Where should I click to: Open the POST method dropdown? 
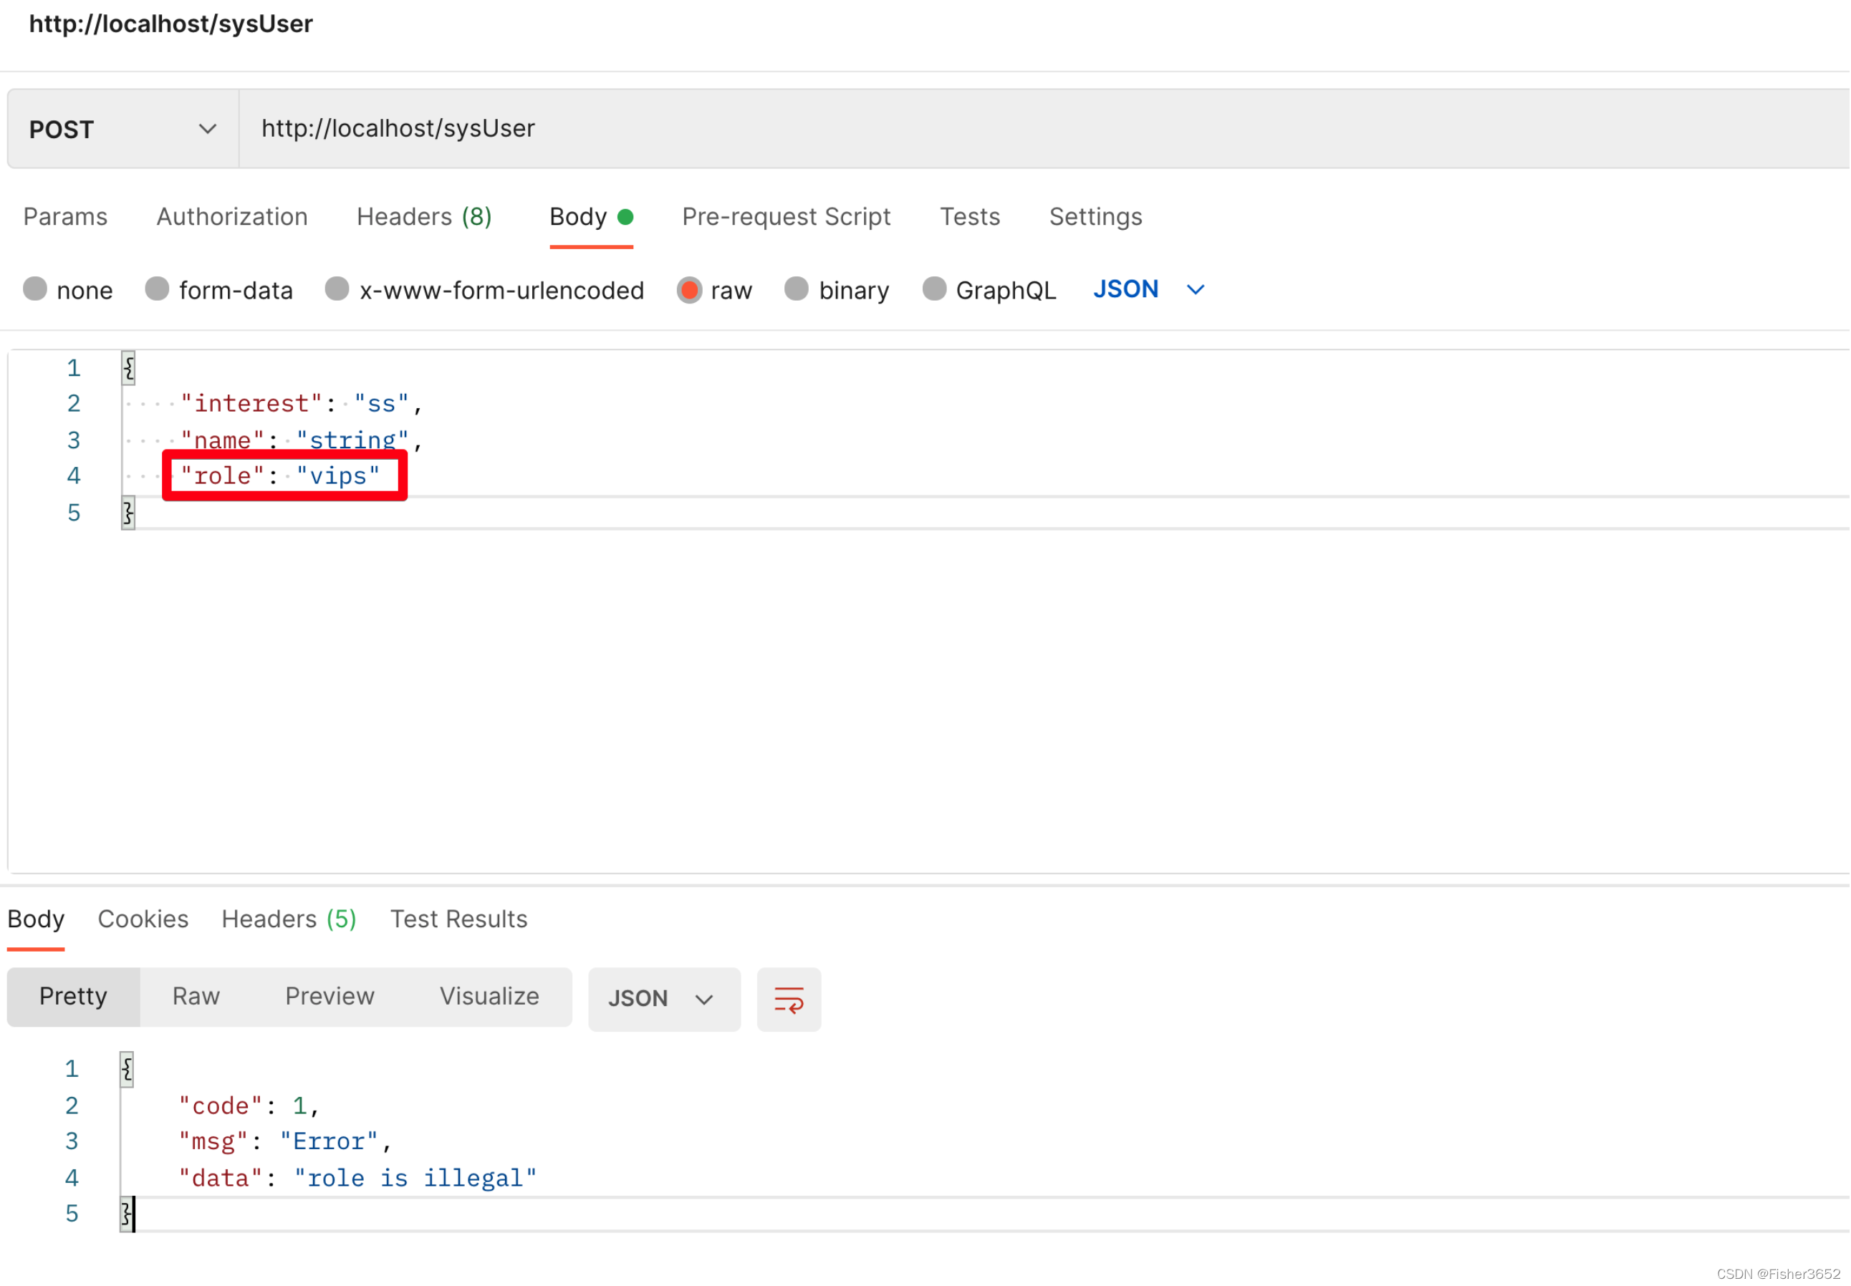pos(123,129)
